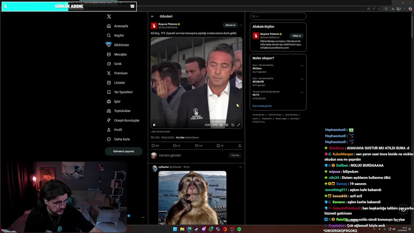Open Bildirimler notifications
The image size is (414, 233).
[118, 45]
